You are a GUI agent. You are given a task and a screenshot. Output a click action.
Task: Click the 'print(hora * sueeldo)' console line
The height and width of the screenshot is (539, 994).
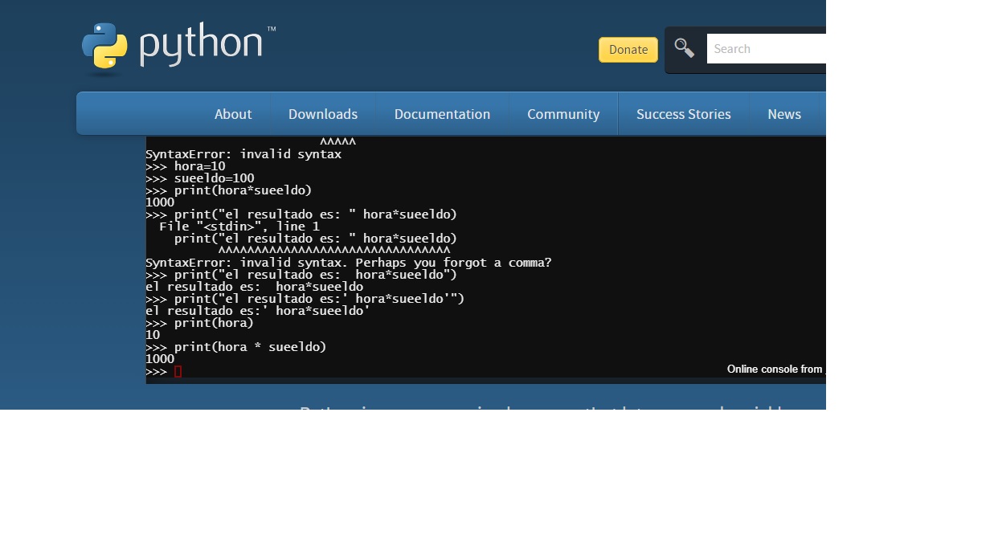click(250, 347)
